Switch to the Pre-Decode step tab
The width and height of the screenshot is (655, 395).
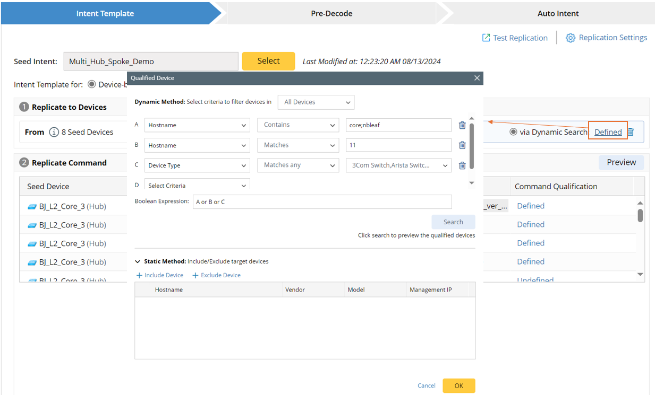coord(331,13)
